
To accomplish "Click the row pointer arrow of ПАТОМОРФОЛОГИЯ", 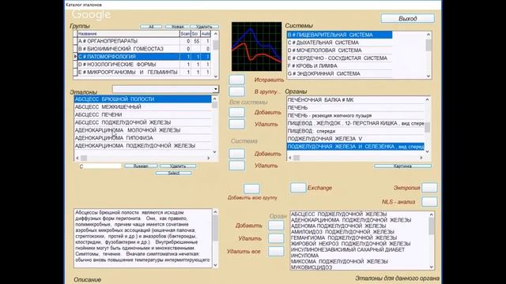I will coord(75,57).
